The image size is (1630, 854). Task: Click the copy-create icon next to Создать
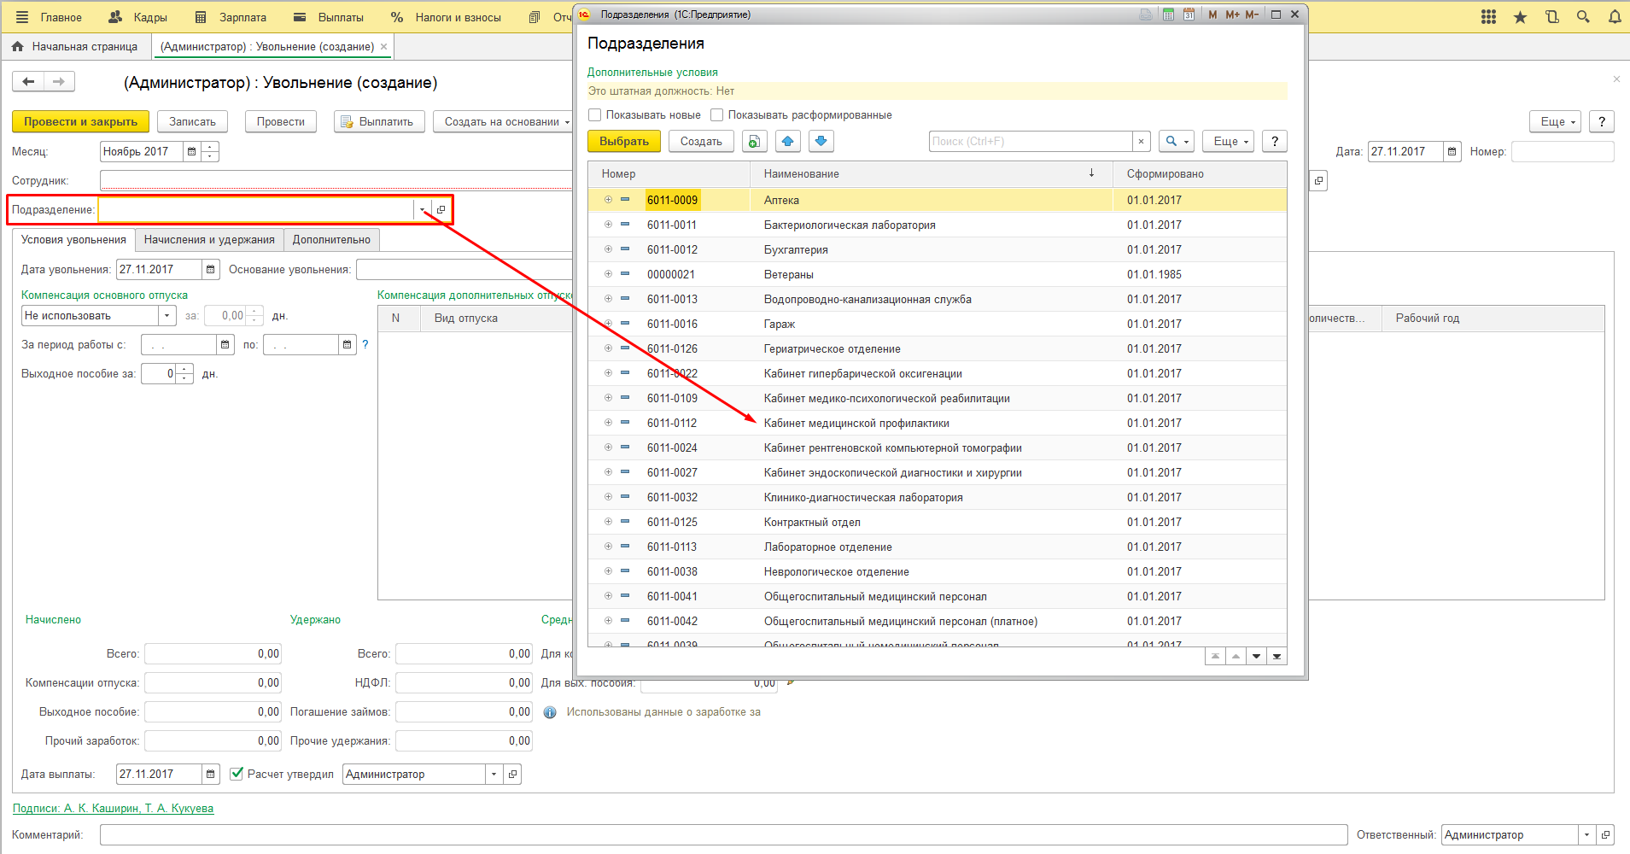754,142
